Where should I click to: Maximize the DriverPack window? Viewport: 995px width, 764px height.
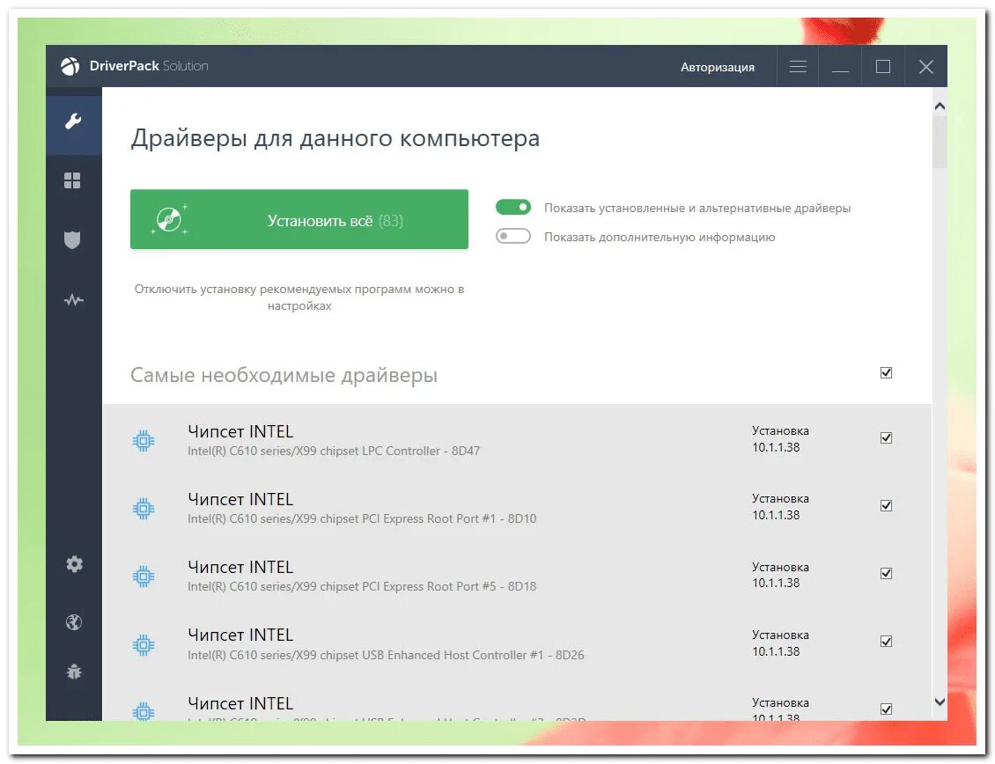pos(882,66)
